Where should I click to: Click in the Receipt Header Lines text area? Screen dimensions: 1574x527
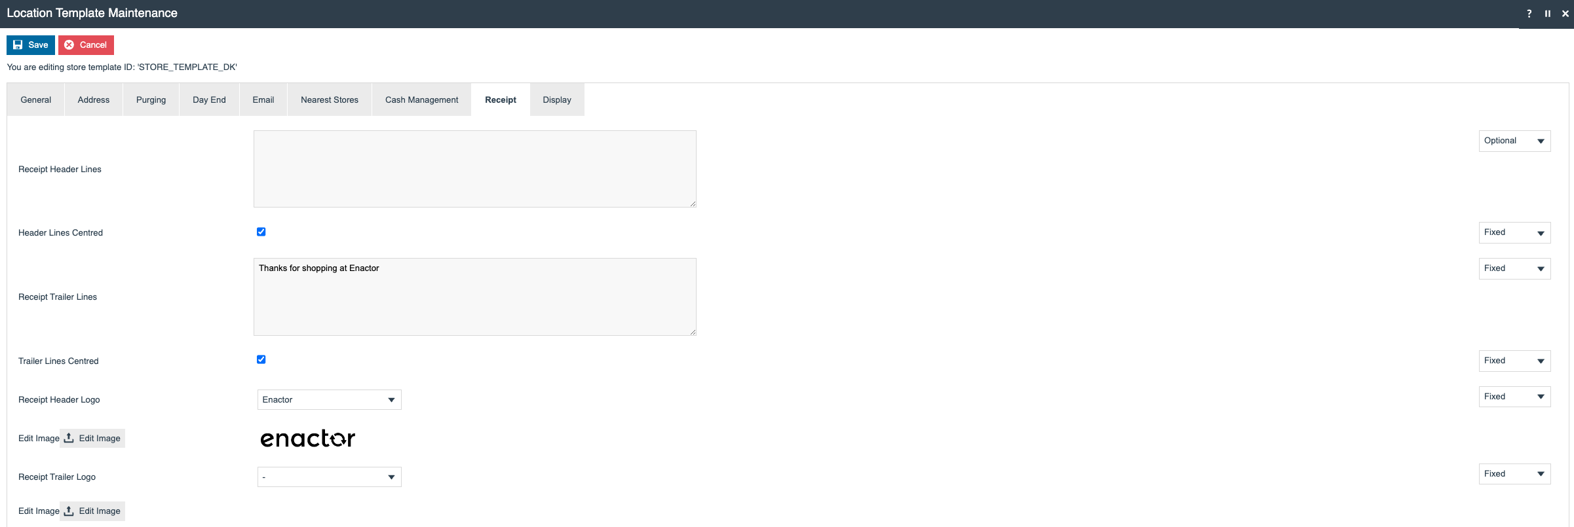tap(475, 169)
